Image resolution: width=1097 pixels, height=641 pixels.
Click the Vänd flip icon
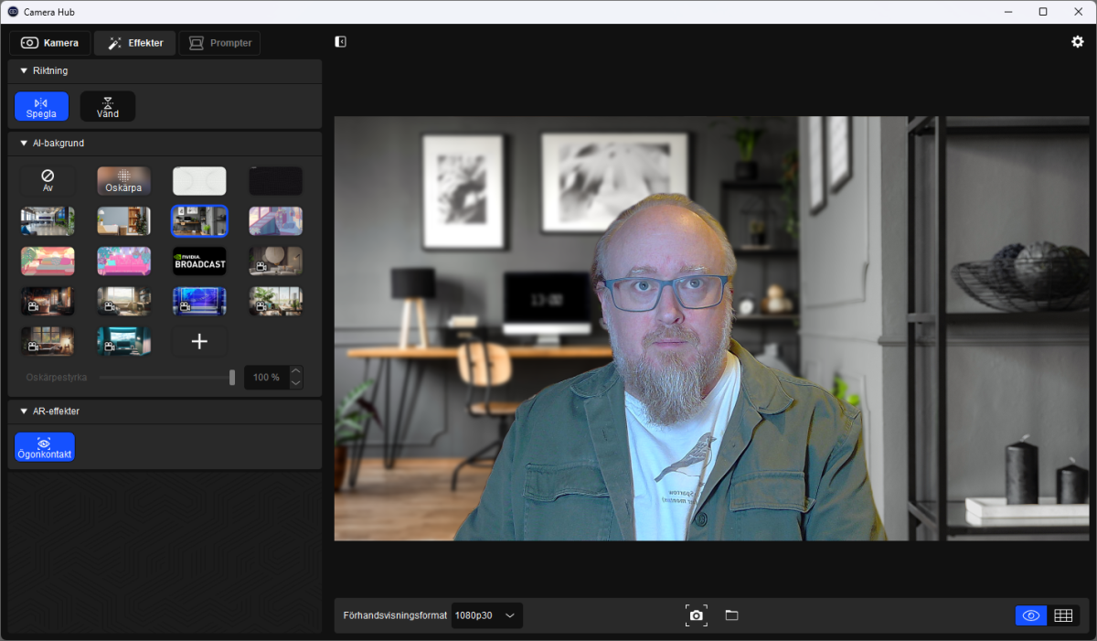click(107, 106)
